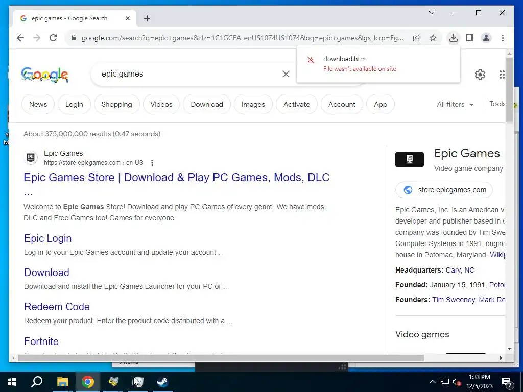
Task: Select the Activate filter chip
Action: pos(297,104)
